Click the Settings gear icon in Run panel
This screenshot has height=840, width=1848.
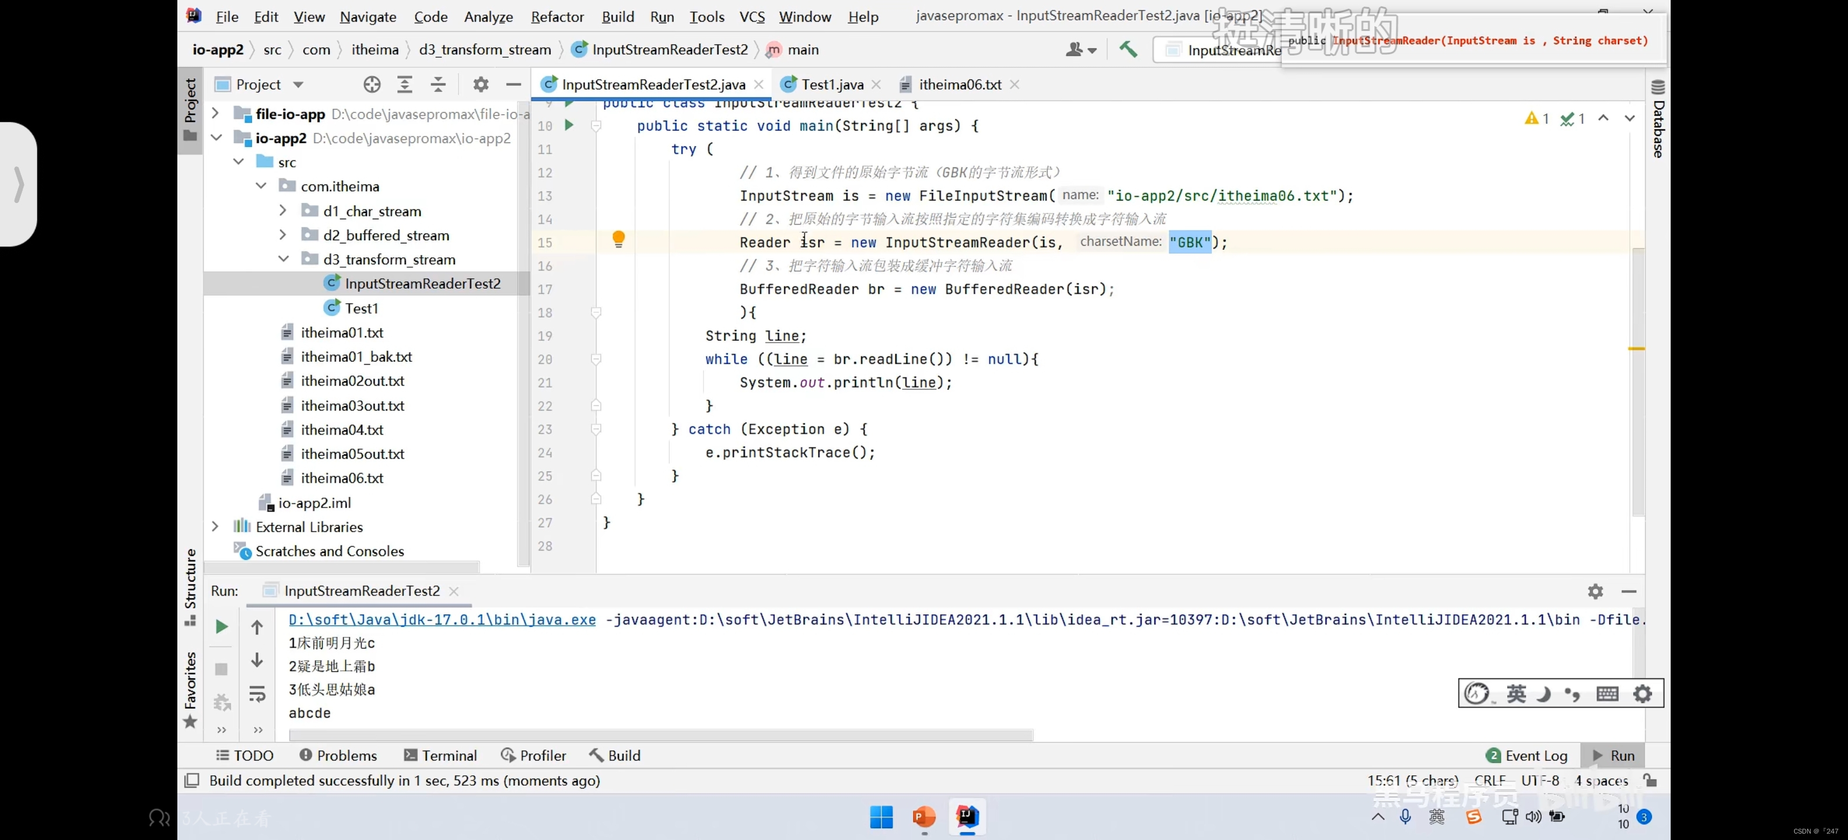click(1595, 590)
